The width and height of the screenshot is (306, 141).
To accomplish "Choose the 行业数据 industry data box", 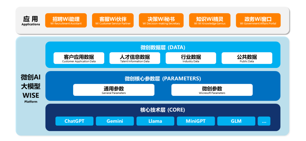I will (191, 58).
